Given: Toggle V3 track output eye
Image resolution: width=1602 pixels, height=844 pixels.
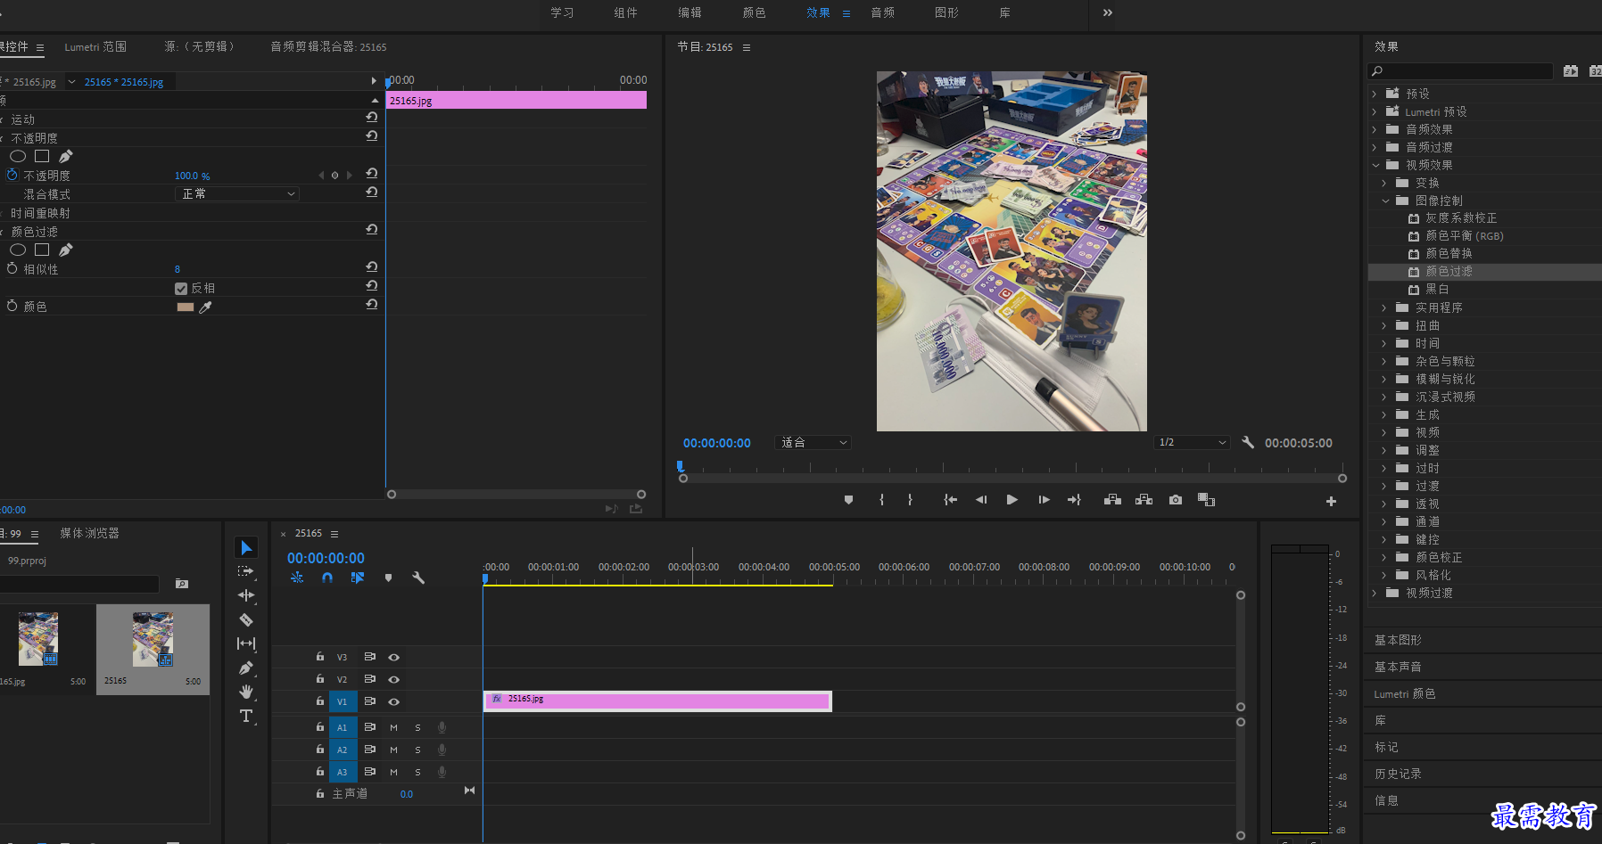Looking at the screenshot, I should [x=393, y=657].
